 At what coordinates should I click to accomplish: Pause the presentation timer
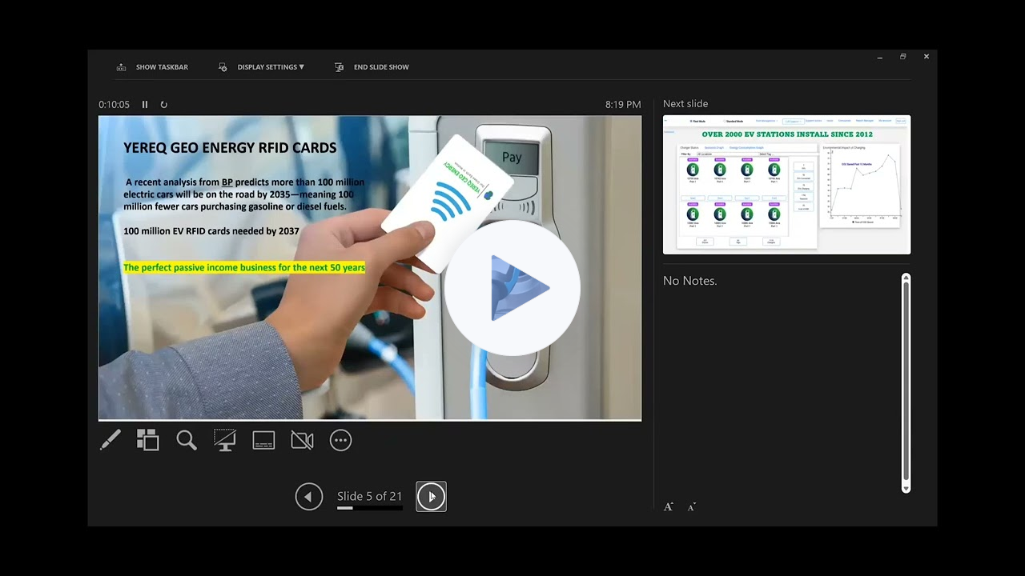pyautogui.click(x=145, y=105)
